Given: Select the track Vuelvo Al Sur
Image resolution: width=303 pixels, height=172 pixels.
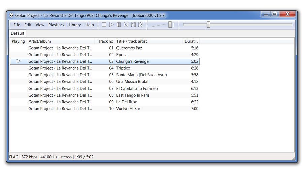Looking at the screenshot, I should click(128, 109).
